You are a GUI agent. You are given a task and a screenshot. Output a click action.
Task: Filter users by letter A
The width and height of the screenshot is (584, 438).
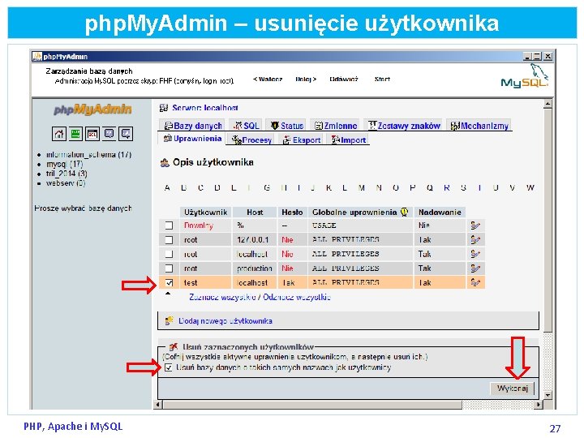click(x=167, y=187)
